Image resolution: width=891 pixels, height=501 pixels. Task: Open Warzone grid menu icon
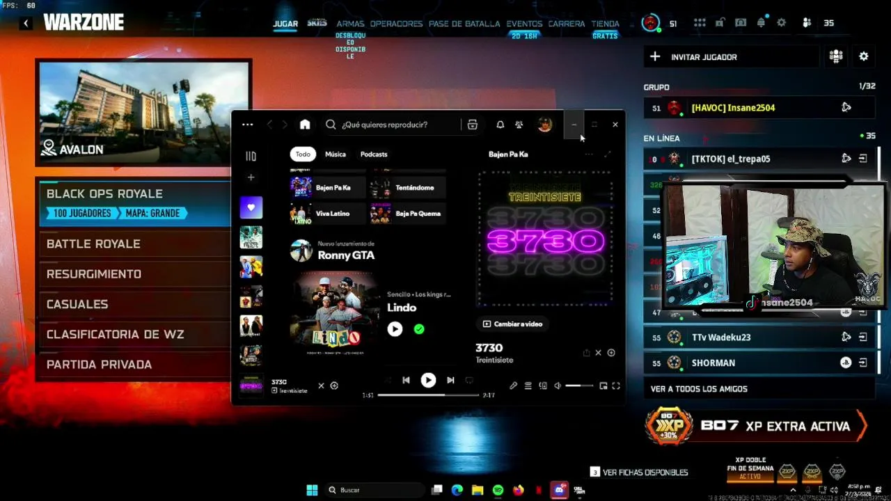click(x=700, y=23)
